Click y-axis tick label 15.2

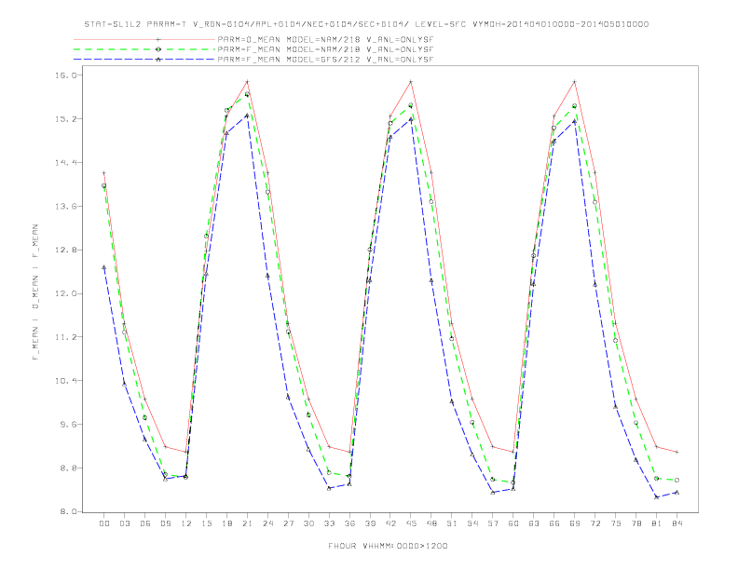coord(67,119)
